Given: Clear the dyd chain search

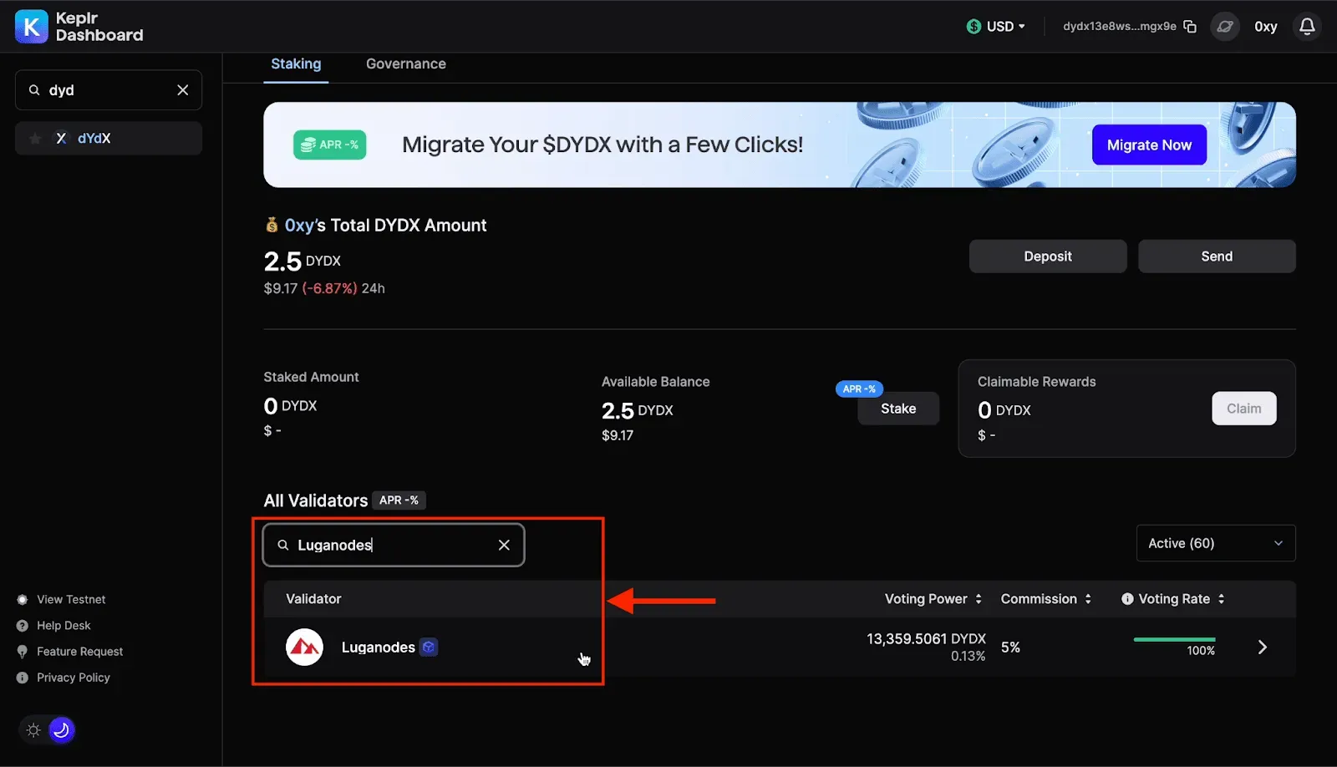Looking at the screenshot, I should pos(183,90).
